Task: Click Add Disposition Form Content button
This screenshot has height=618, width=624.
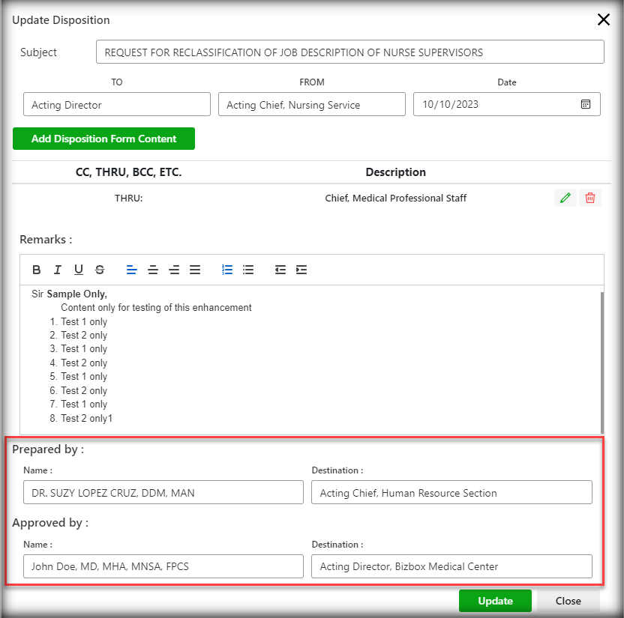Action: [103, 139]
